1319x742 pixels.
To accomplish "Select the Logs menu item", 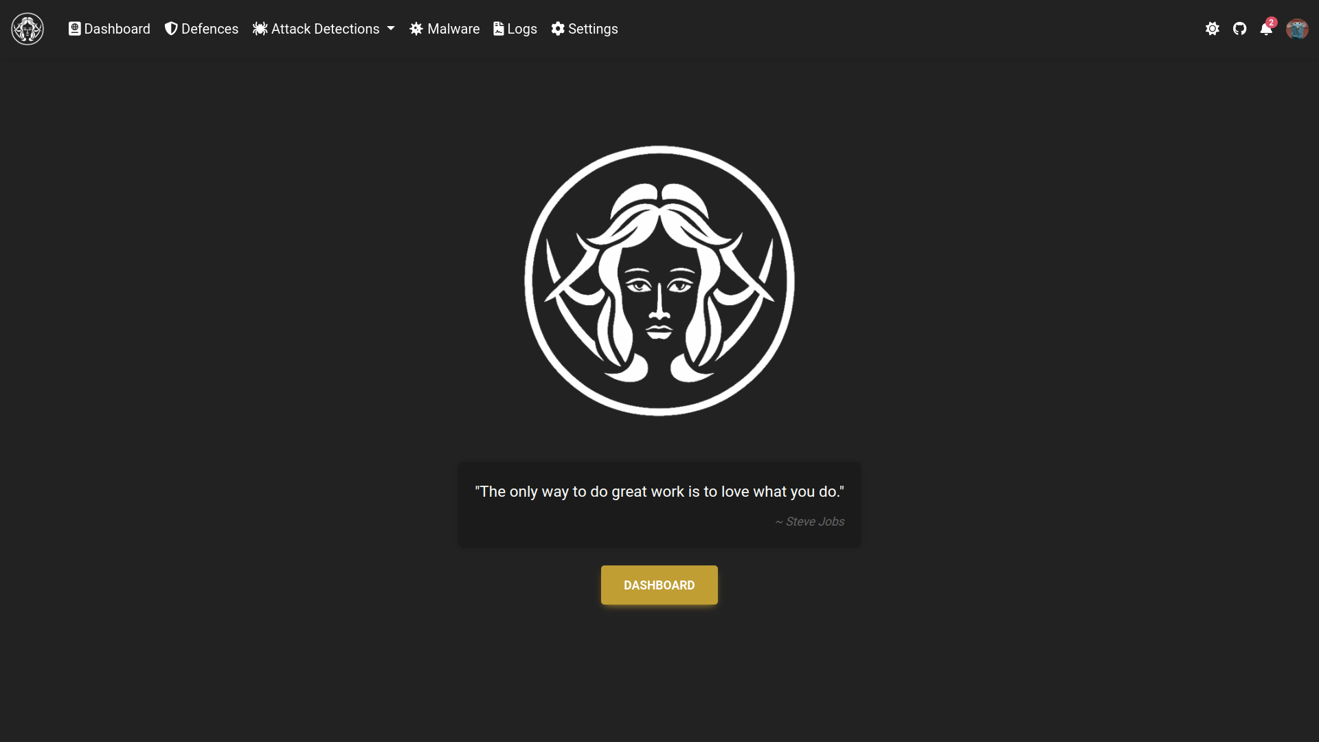I will (x=515, y=29).
